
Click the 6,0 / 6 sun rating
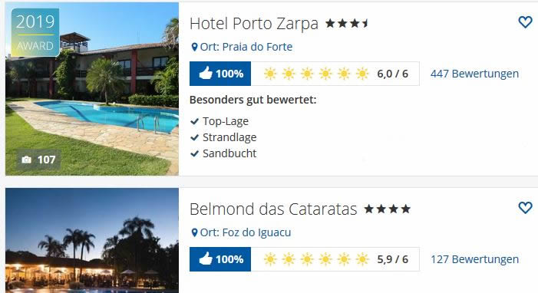coord(335,74)
